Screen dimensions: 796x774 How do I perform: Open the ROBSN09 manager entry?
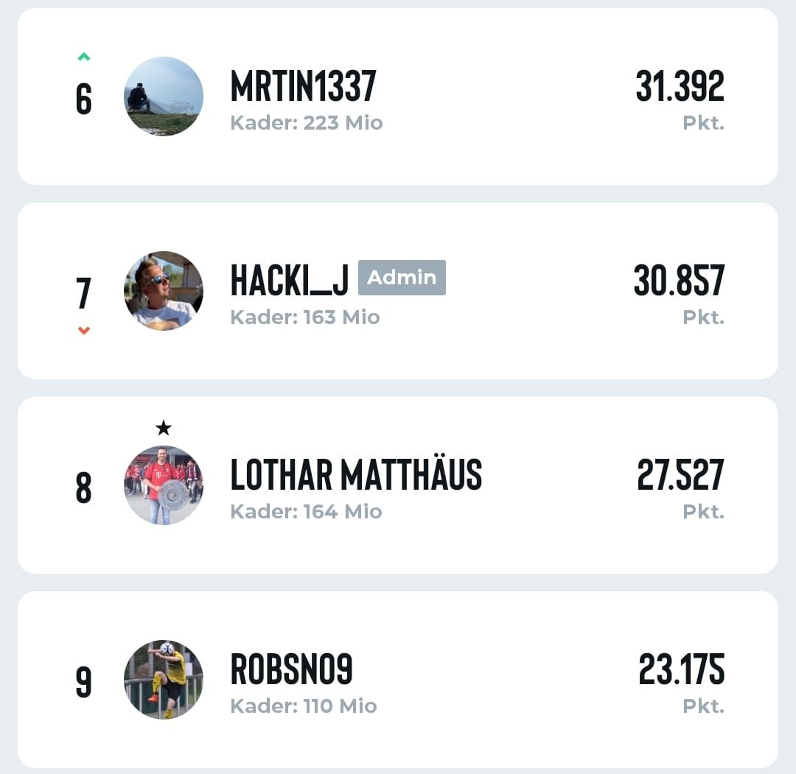click(x=398, y=680)
